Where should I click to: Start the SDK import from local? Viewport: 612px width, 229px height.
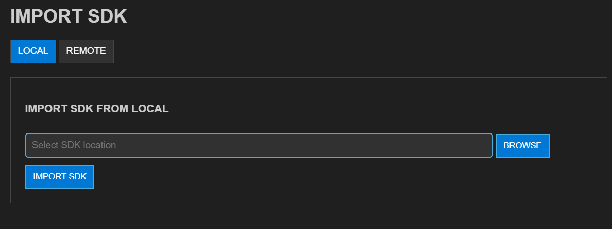coord(60,177)
